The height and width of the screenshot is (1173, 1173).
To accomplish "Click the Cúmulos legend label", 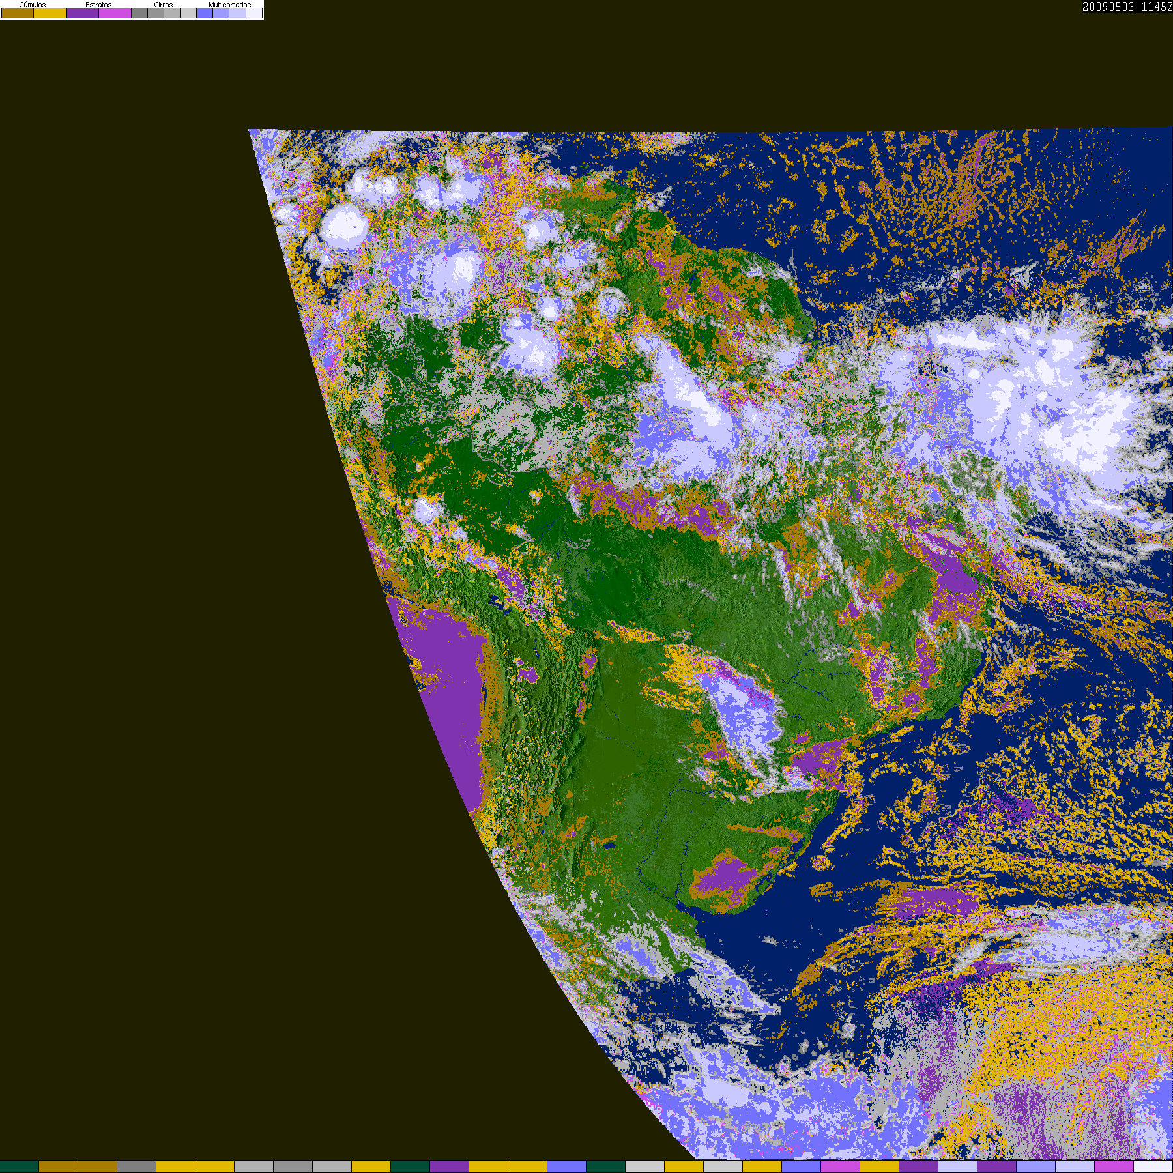I will [x=33, y=5].
